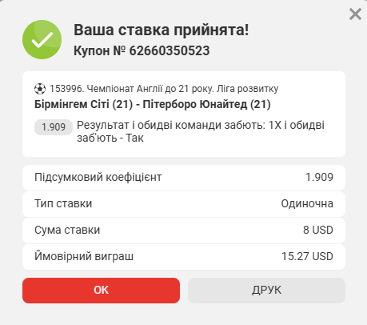Click the green checkmark success icon
Image resolution: width=367 pixels, height=325 pixels.
[42, 39]
